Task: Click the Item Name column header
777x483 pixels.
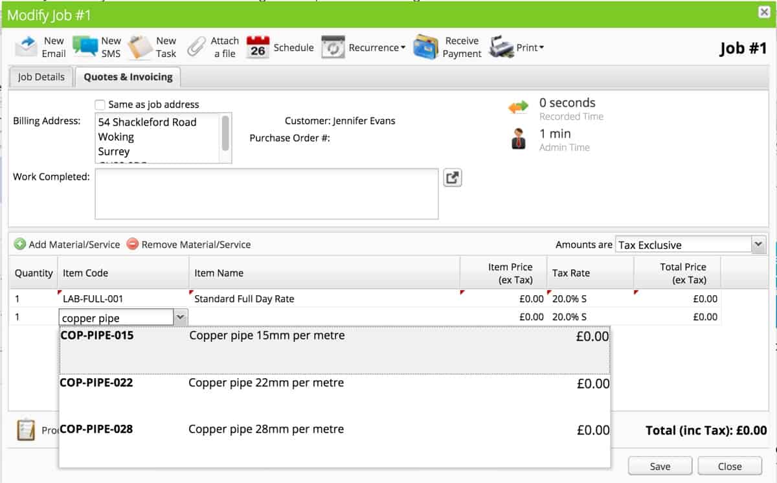Action: (x=324, y=273)
